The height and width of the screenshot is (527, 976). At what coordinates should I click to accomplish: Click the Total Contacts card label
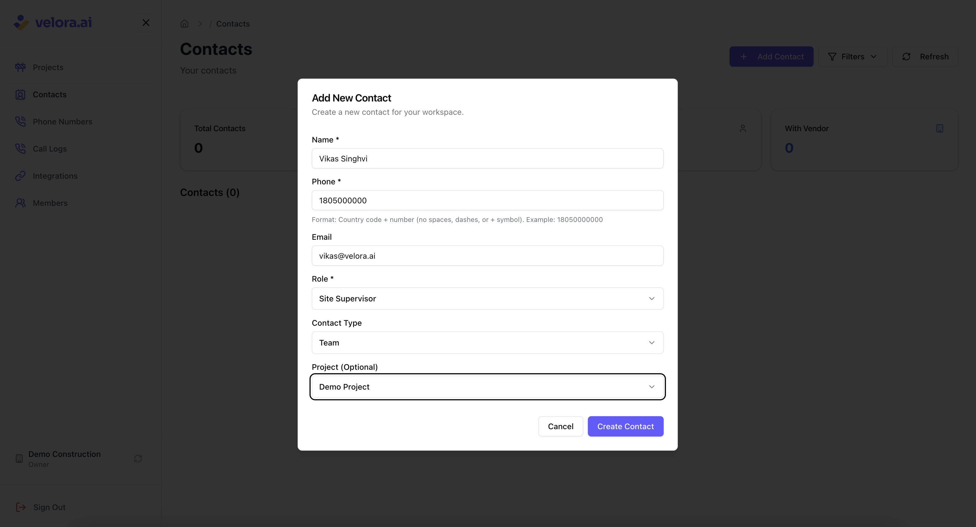(220, 129)
